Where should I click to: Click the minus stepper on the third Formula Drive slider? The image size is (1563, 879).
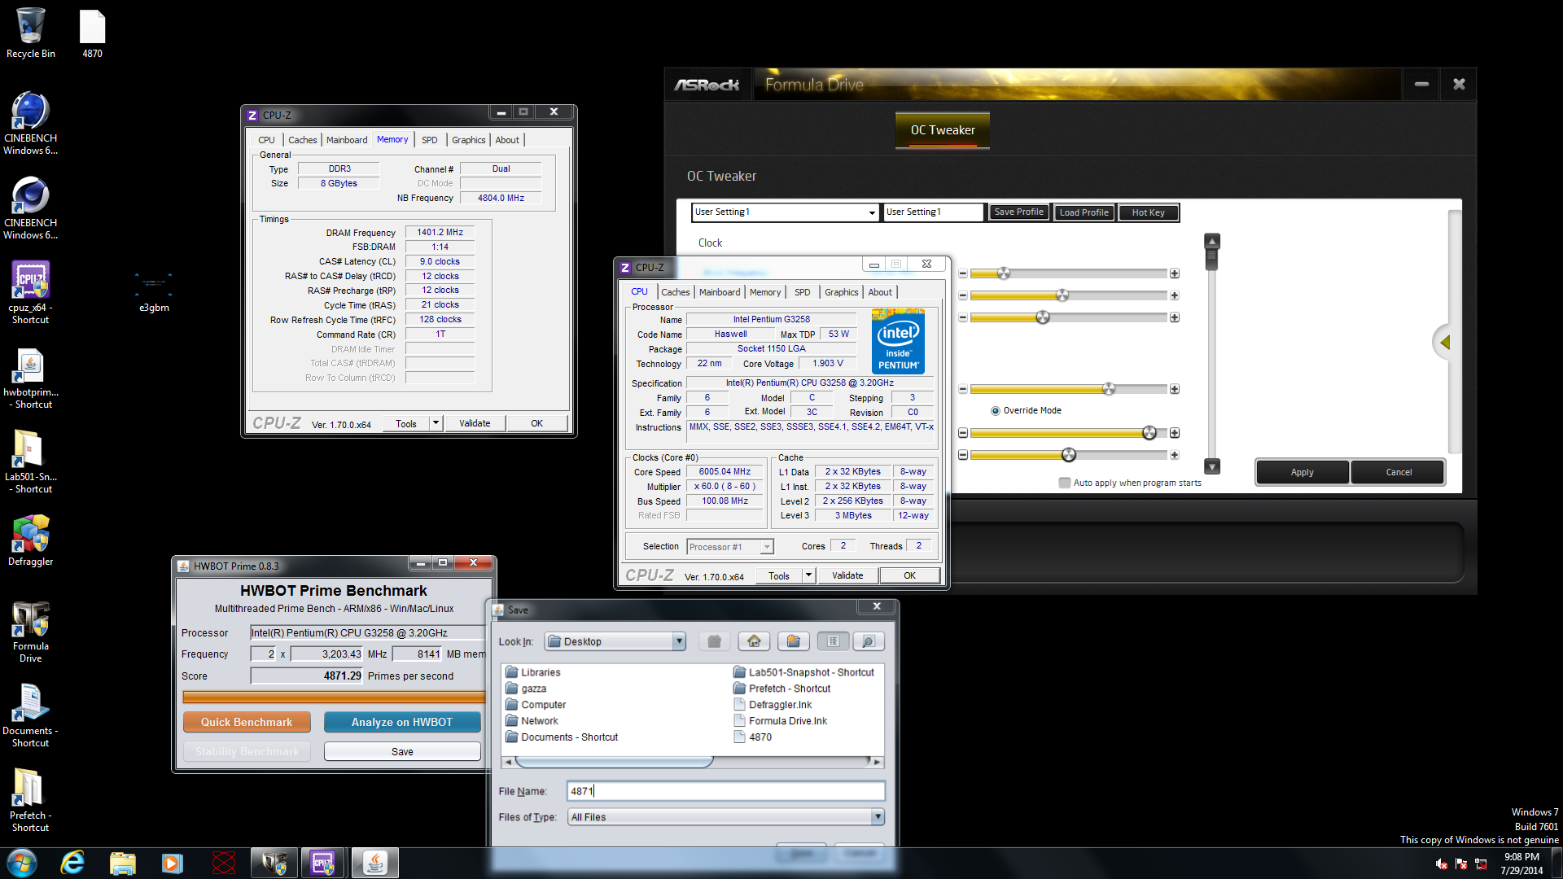coord(963,317)
